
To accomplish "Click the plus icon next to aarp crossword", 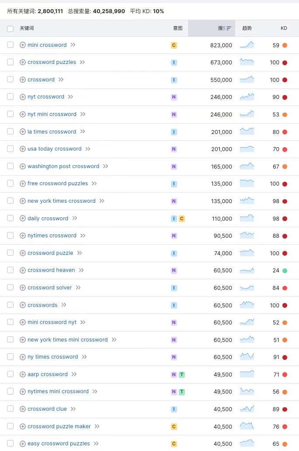I will pyautogui.click(x=22, y=374).
